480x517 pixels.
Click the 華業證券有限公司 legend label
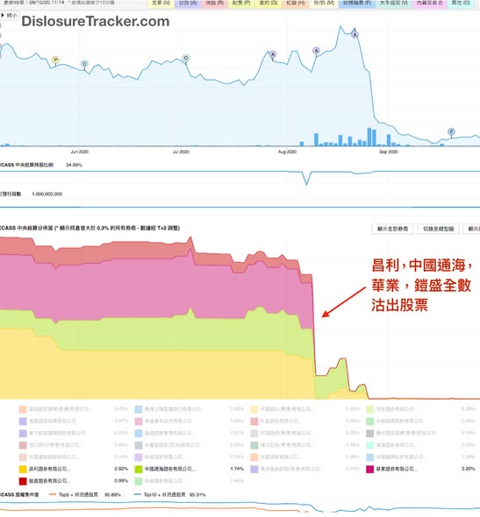point(397,469)
